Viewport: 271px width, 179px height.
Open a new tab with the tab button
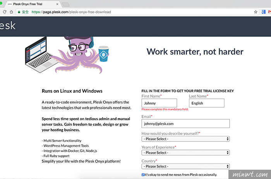click(66, 4)
